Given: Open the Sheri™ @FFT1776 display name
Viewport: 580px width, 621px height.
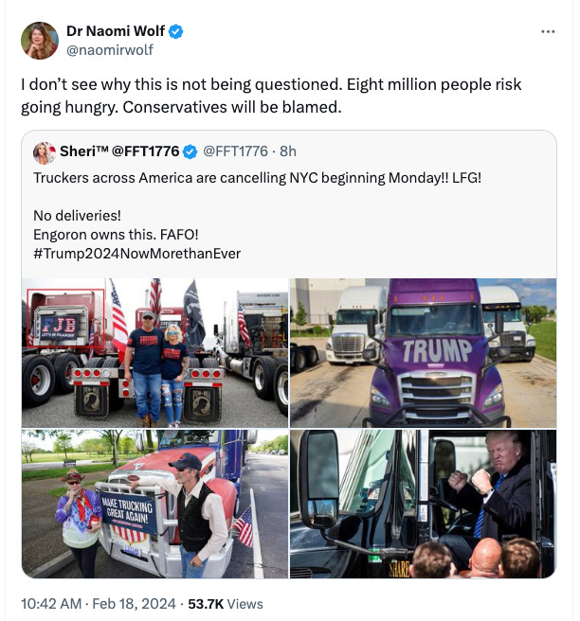Looking at the screenshot, I should [x=119, y=151].
